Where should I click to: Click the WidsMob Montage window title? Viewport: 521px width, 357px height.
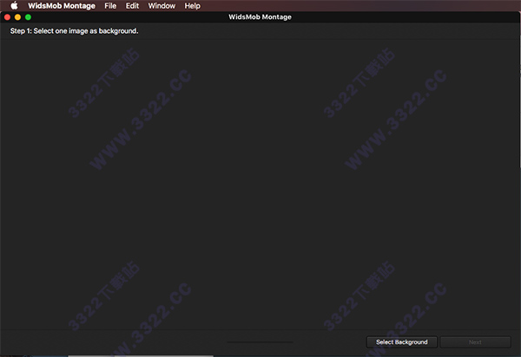point(260,17)
